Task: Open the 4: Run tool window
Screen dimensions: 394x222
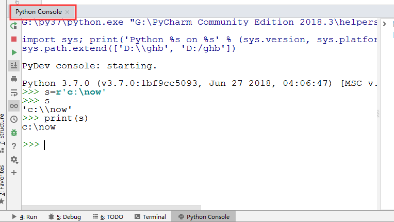Action: 25,217
